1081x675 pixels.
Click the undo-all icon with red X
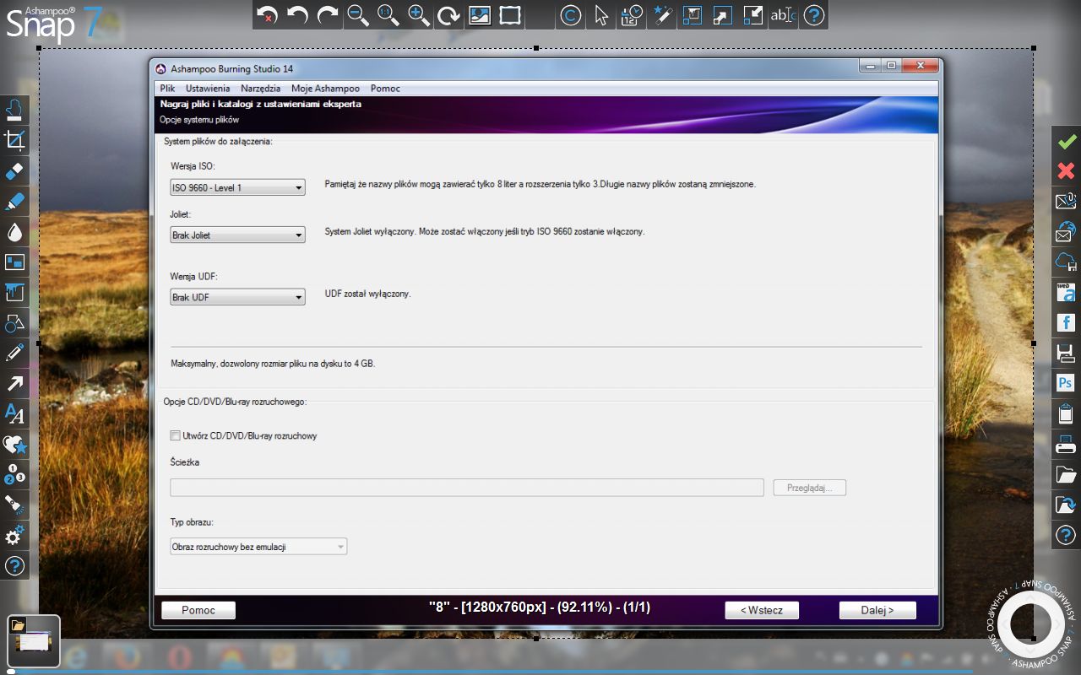coord(267,15)
